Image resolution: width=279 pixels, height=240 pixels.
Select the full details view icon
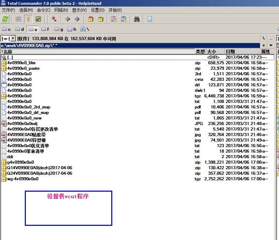[28, 19]
